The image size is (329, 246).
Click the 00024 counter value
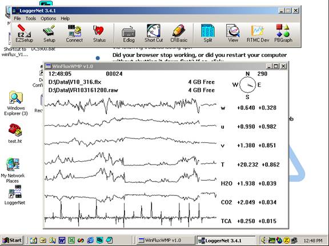point(114,74)
